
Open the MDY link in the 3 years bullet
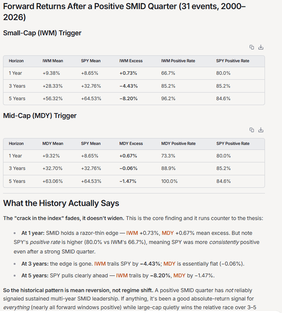(169, 264)
